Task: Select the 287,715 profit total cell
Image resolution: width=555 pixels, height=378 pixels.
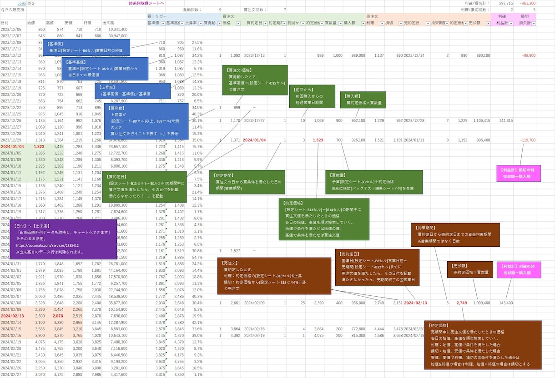Action: [x=503, y=3]
